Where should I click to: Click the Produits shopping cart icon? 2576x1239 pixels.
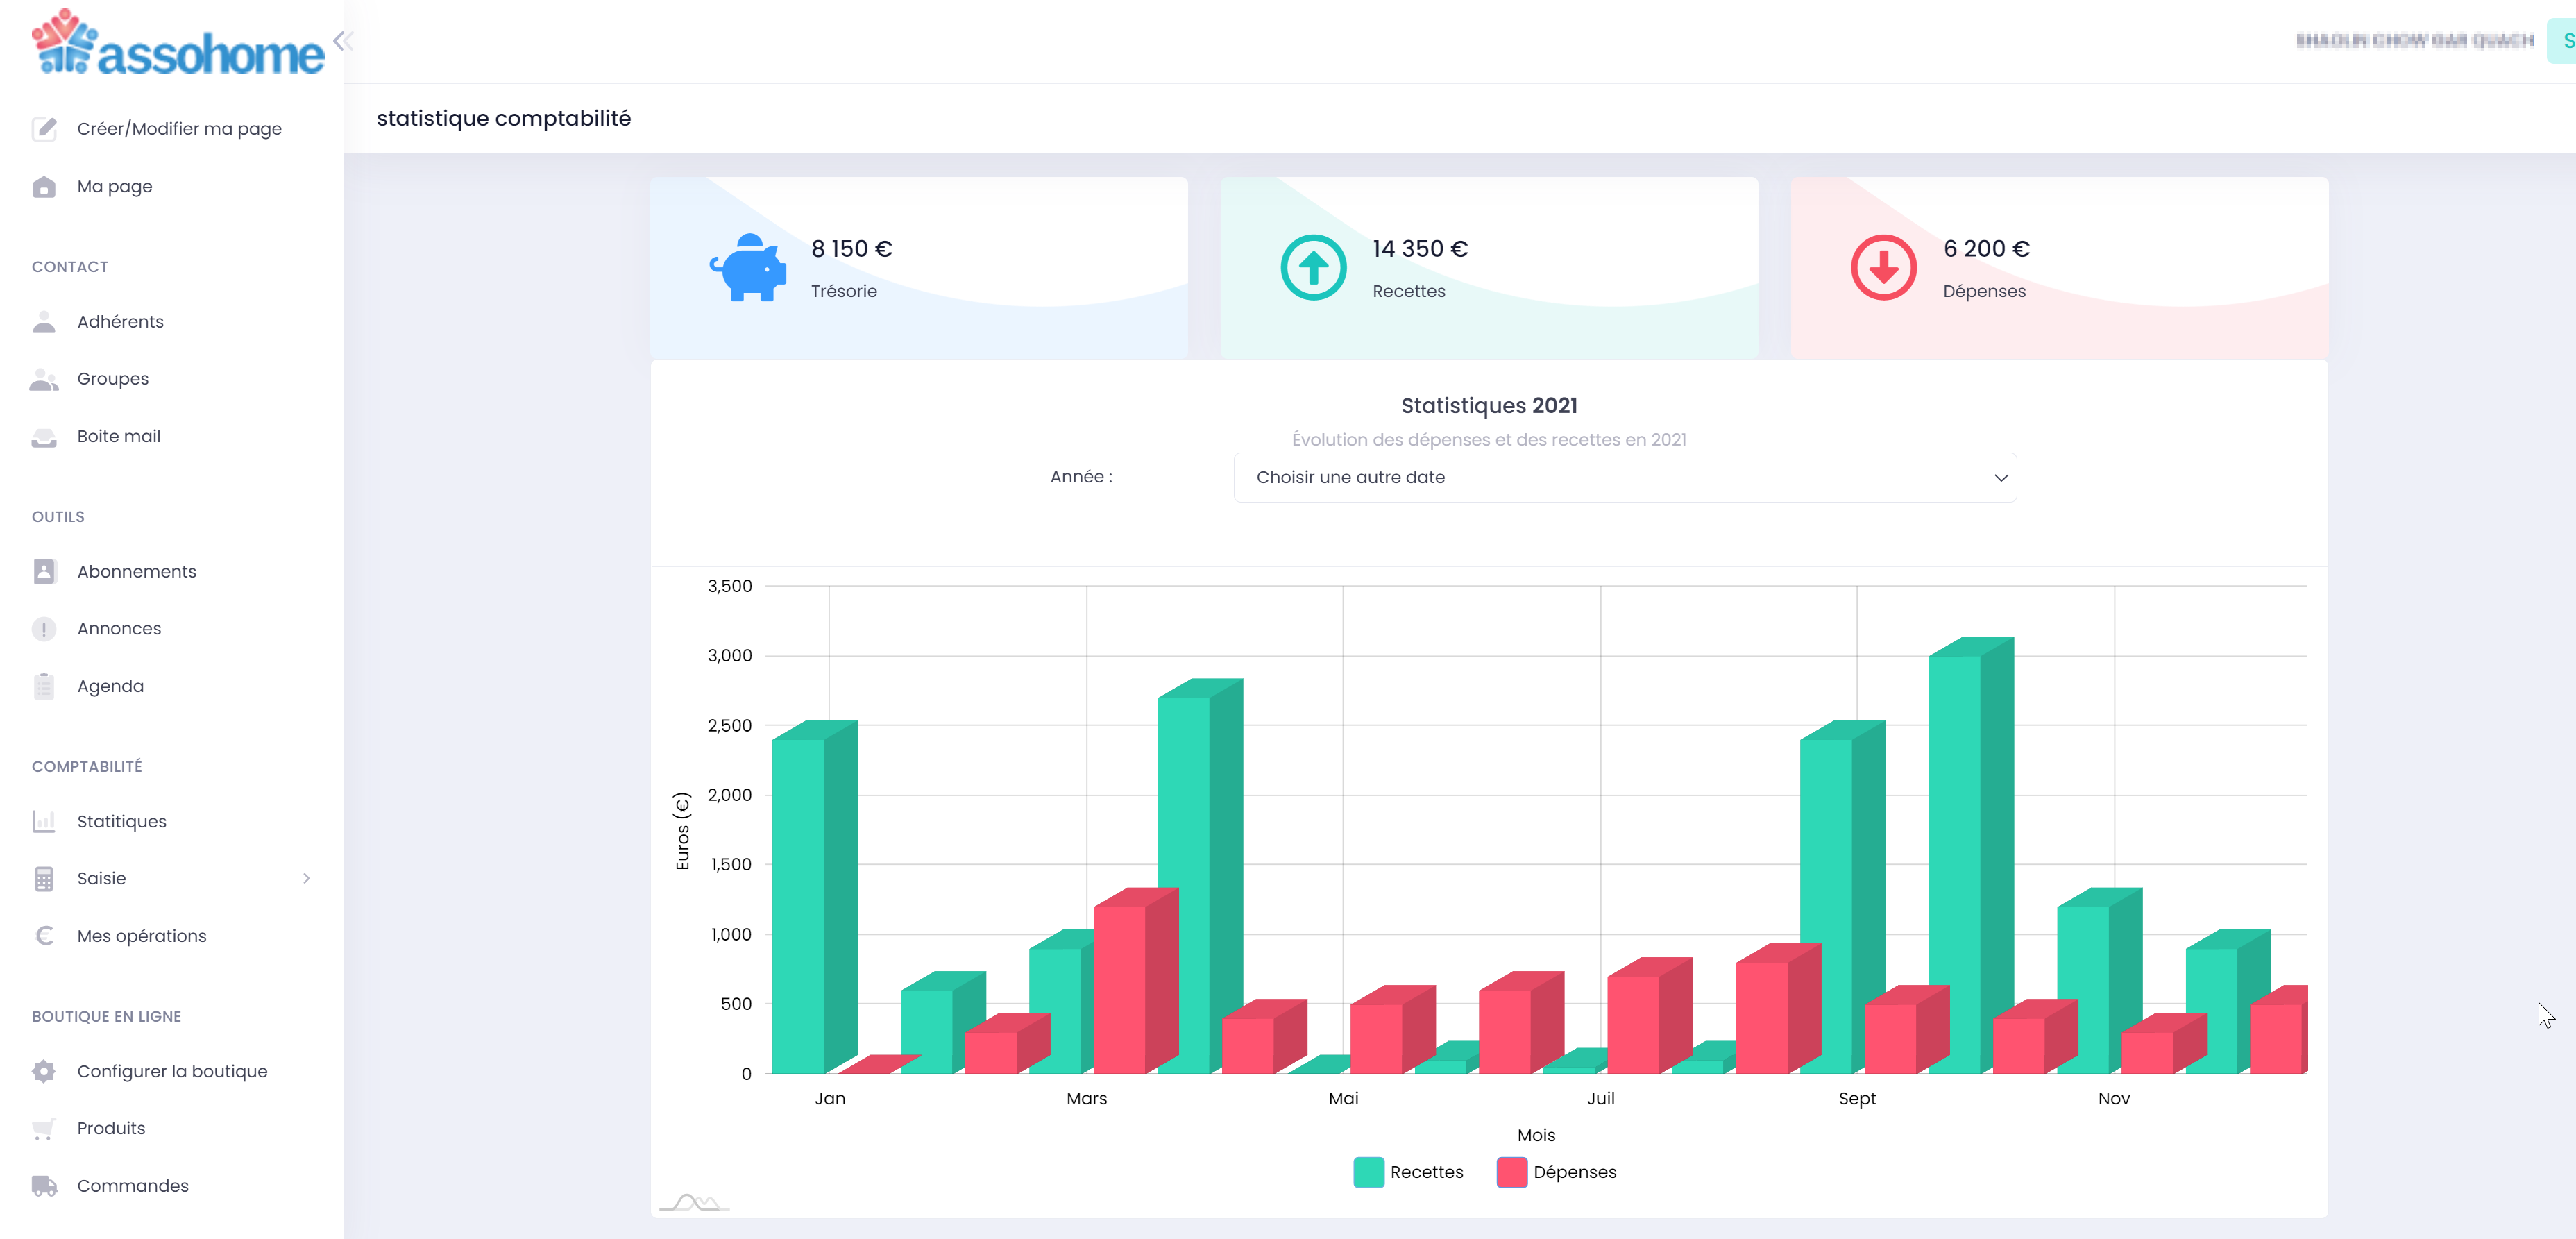[44, 1128]
